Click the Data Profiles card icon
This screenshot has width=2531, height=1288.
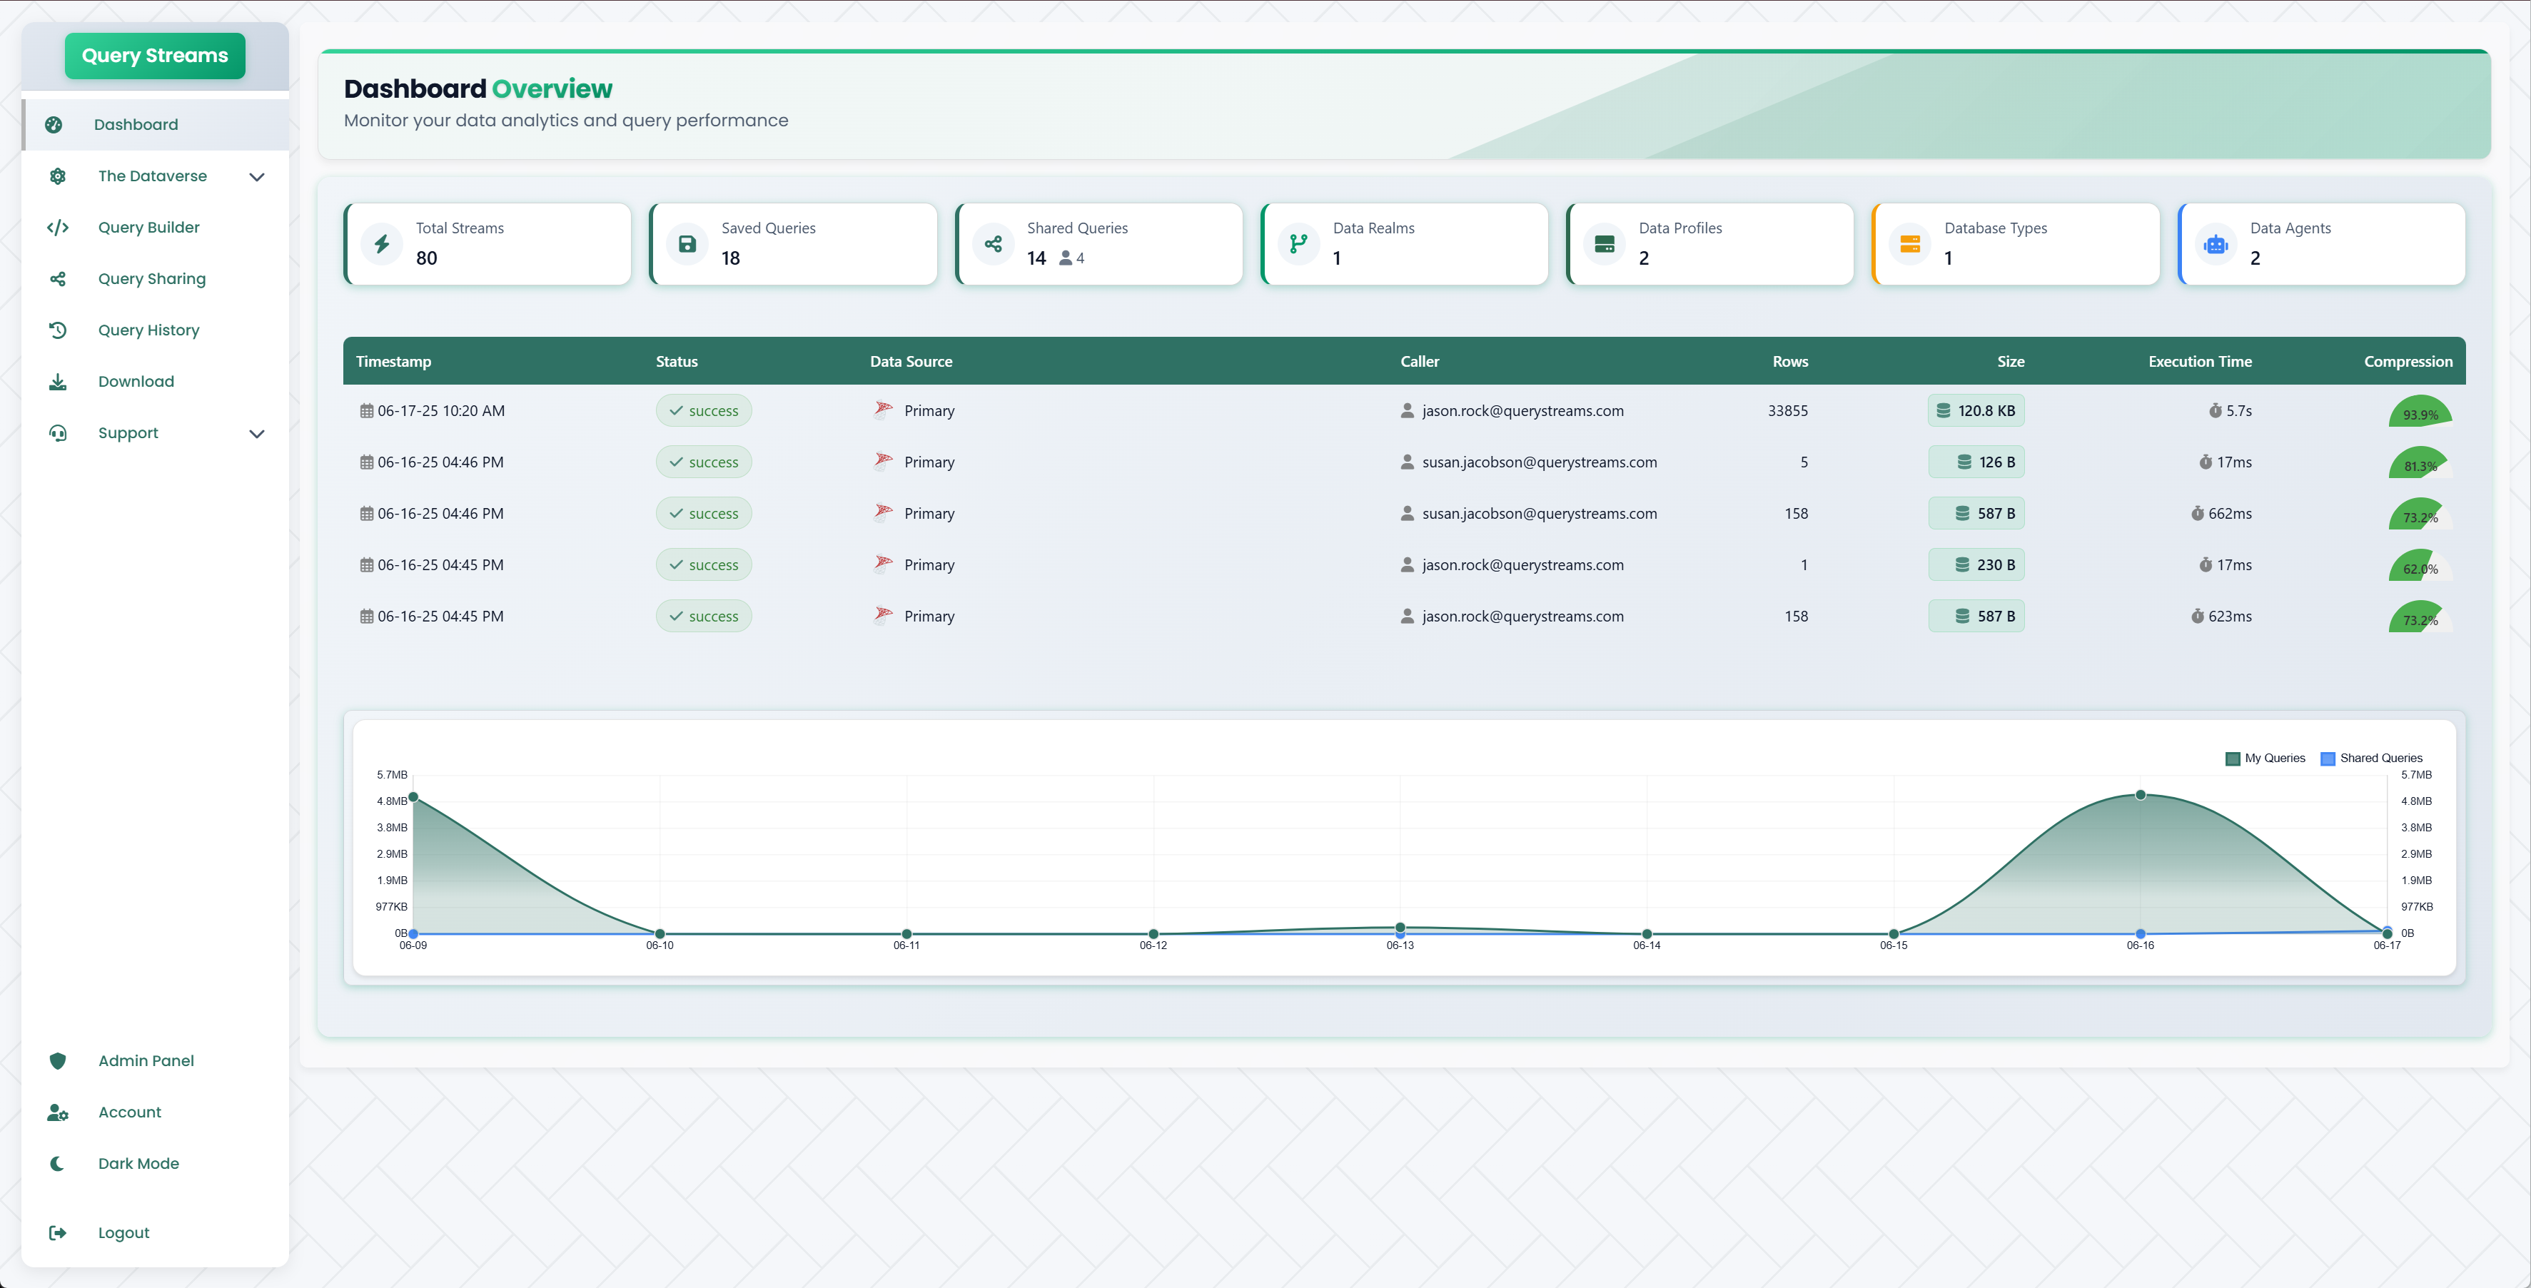(x=1605, y=243)
